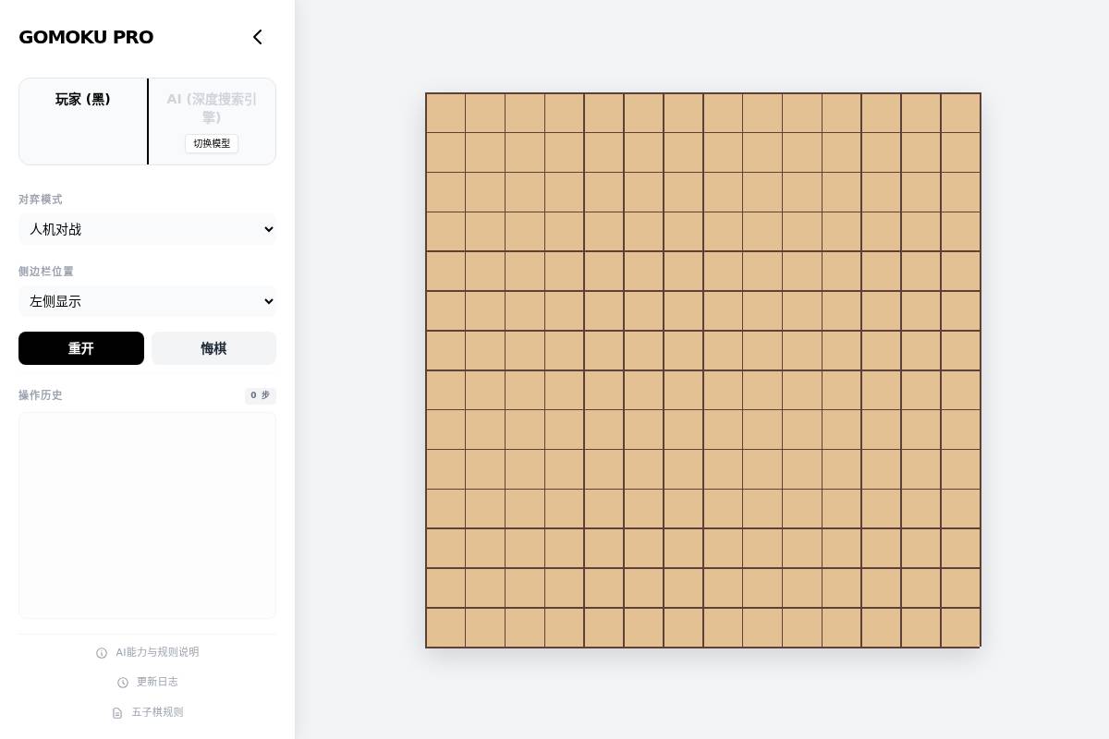This screenshot has height=739, width=1109.
Task: Click the GOMOKU PRO logo title
Action: pos(86,37)
